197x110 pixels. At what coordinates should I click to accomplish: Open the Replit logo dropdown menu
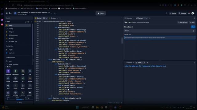10,13
